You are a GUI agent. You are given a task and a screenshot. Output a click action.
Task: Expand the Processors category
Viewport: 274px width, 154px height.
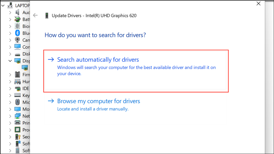10,130
